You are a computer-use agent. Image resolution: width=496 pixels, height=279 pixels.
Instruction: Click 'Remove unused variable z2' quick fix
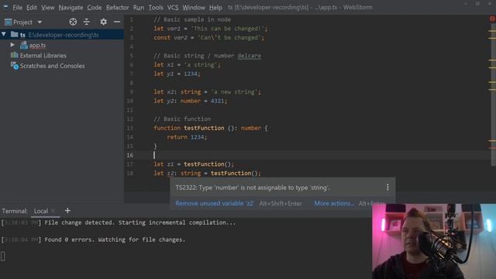pyautogui.click(x=215, y=203)
